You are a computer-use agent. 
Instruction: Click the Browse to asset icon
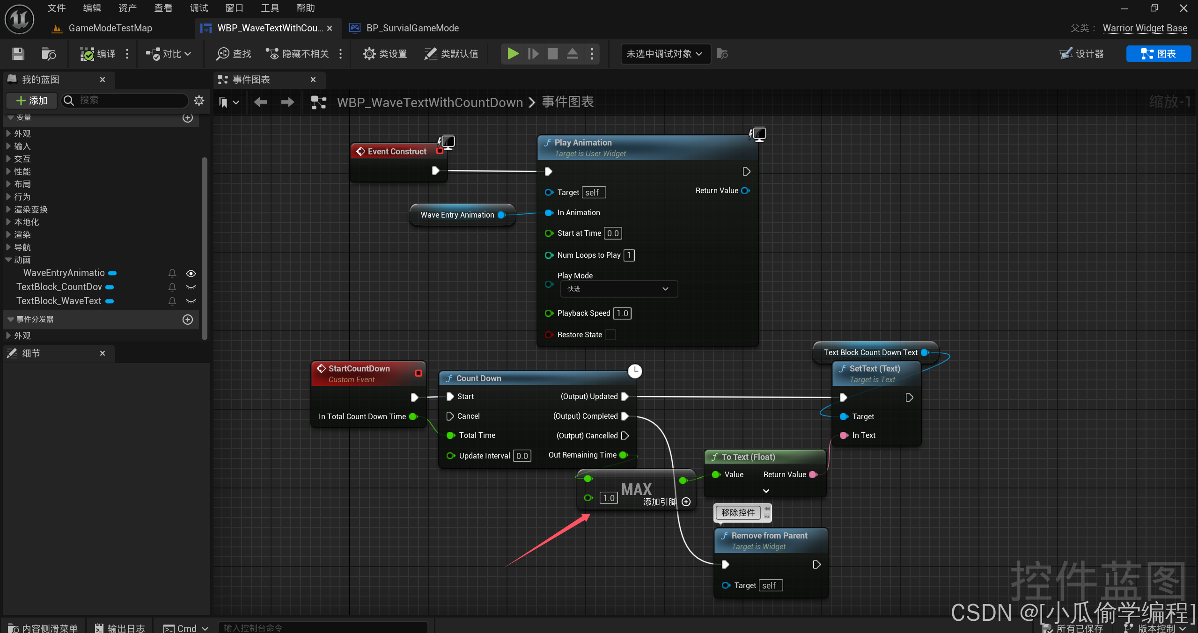[48, 54]
